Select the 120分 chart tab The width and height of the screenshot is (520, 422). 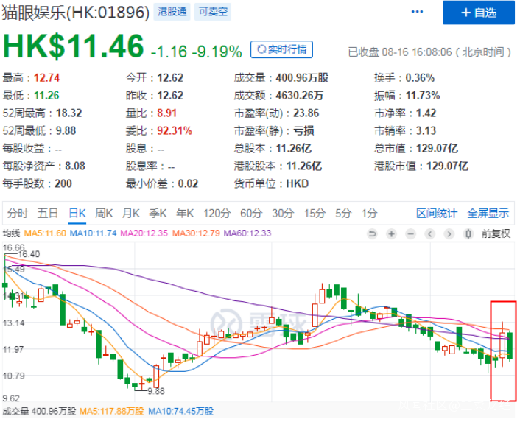tap(217, 213)
